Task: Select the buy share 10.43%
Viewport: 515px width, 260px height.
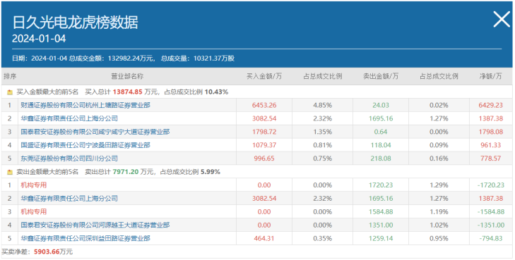Action: point(216,92)
